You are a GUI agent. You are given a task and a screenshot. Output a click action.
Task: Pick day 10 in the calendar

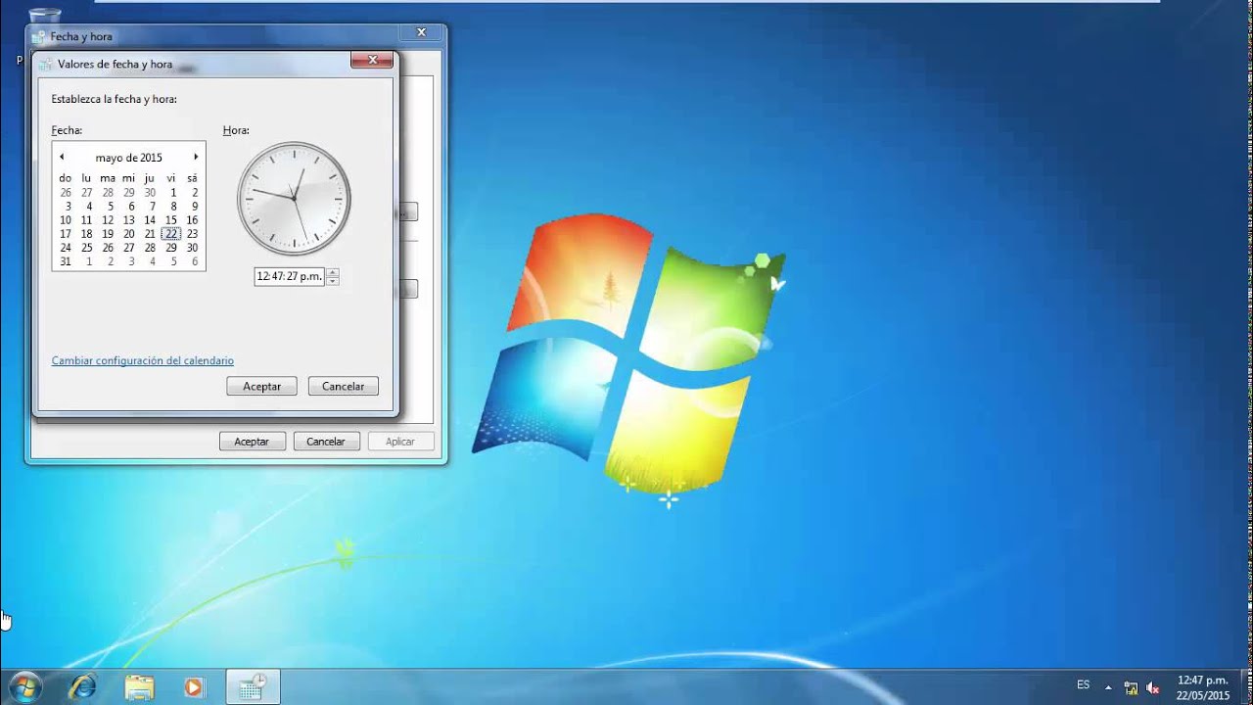66,220
